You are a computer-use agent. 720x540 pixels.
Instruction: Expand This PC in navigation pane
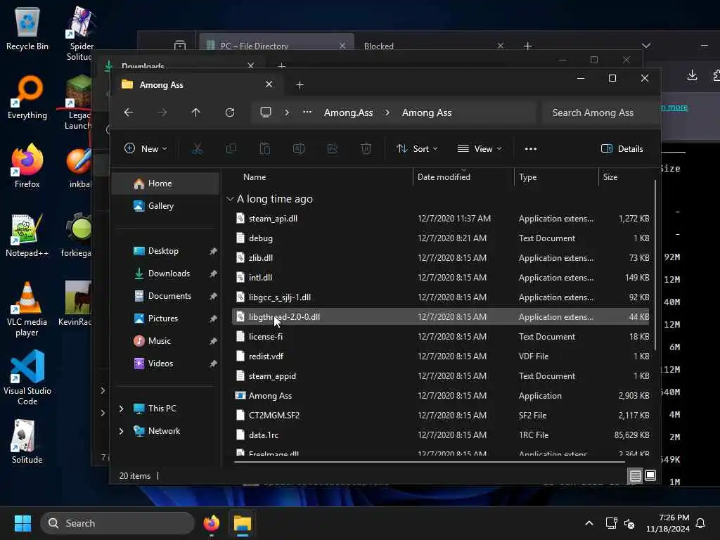(121, 409)
